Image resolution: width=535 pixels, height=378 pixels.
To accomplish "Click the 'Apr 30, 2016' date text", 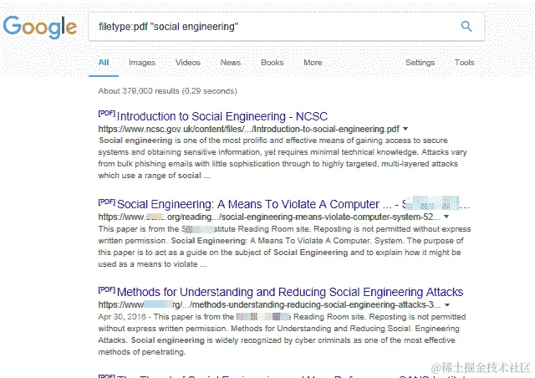I will pyautogui.click(x=122, y=317).
